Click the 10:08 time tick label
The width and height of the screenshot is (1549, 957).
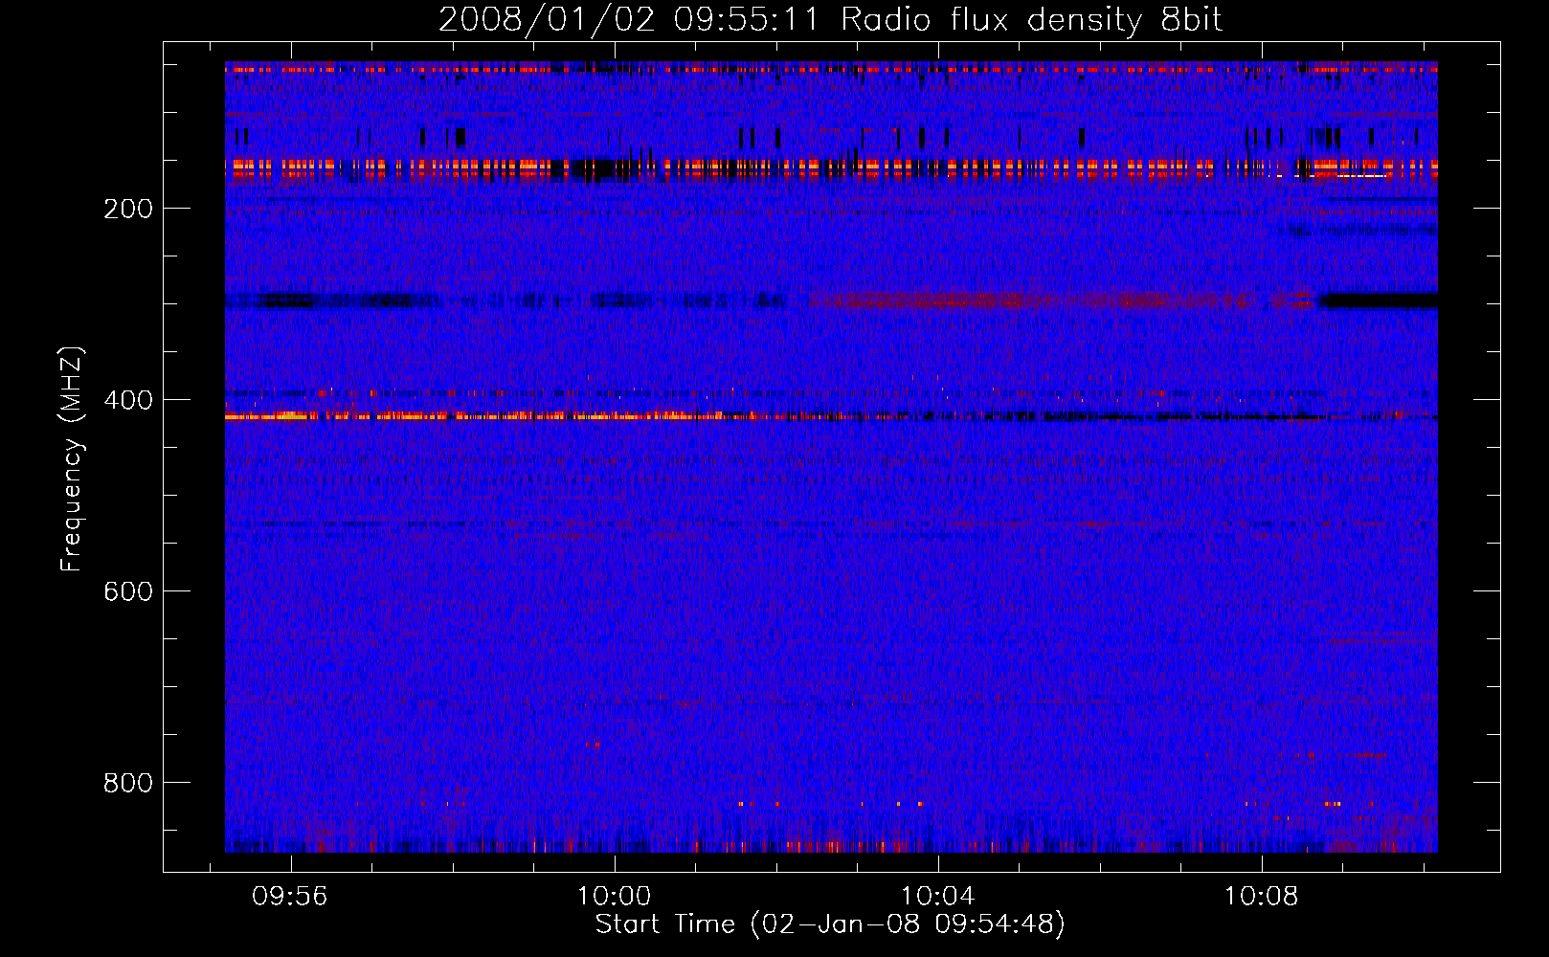(1262, 897)
